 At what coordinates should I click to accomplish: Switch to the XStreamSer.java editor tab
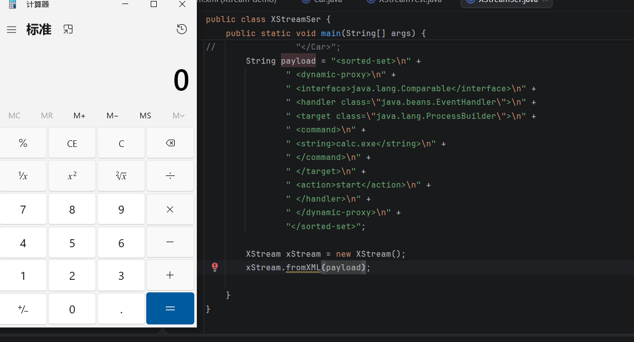pos(507,2)
